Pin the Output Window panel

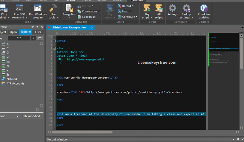[x=238, y=139]
